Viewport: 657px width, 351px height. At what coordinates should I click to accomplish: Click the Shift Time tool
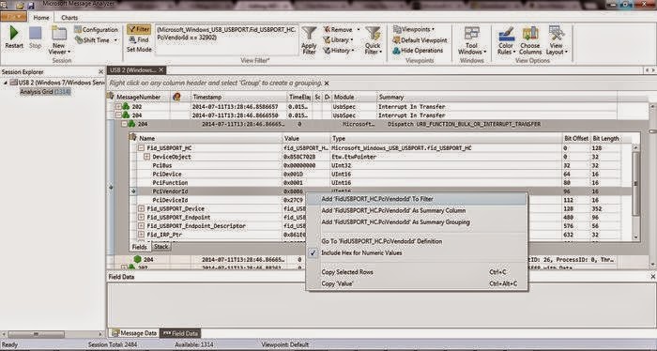click(x=97, y=40)
